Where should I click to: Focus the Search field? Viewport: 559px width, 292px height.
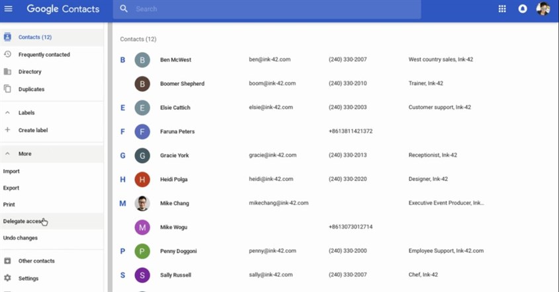pyautogui.click(x=267, y=9)
